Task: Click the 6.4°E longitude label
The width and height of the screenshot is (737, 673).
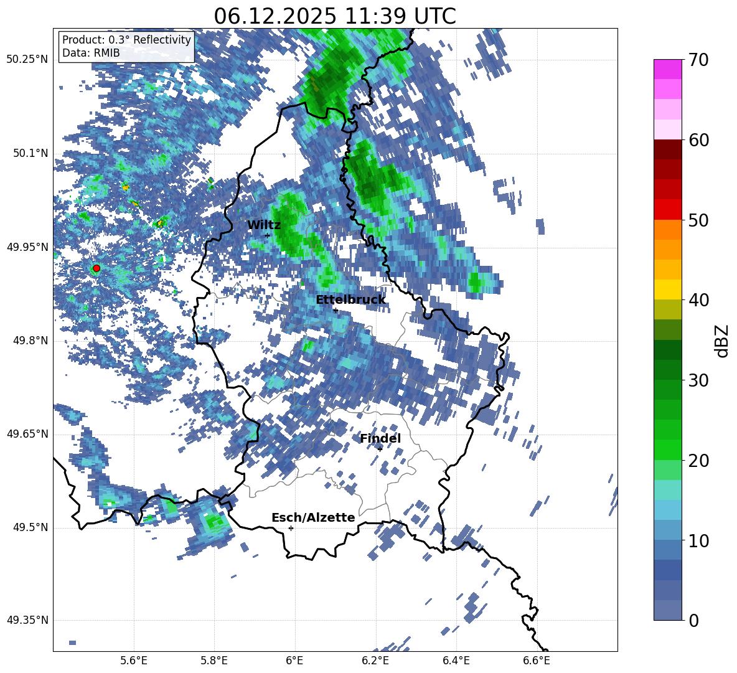Action: coord(456,661)
